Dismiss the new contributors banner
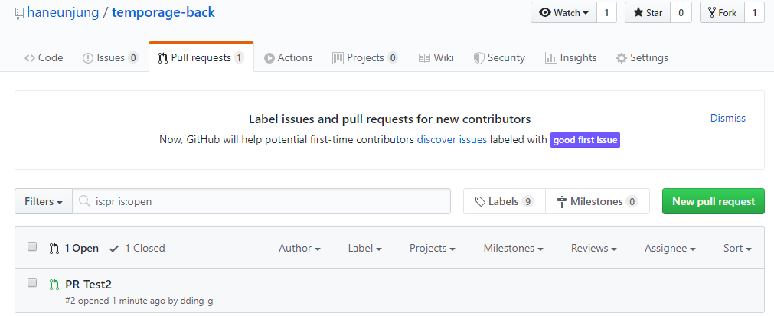 tap(727, 119)
